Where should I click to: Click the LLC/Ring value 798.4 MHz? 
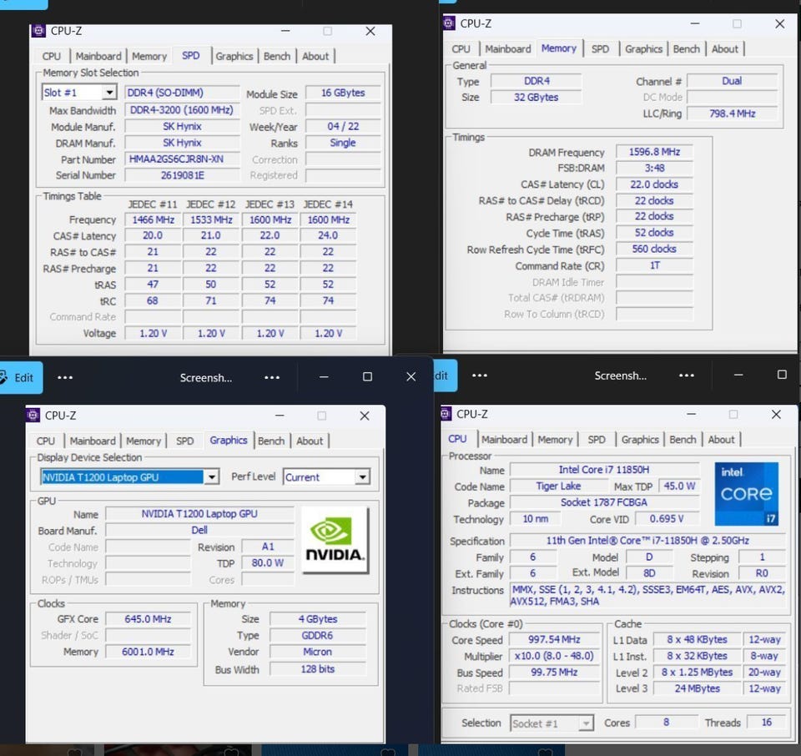tap(732, 113)
